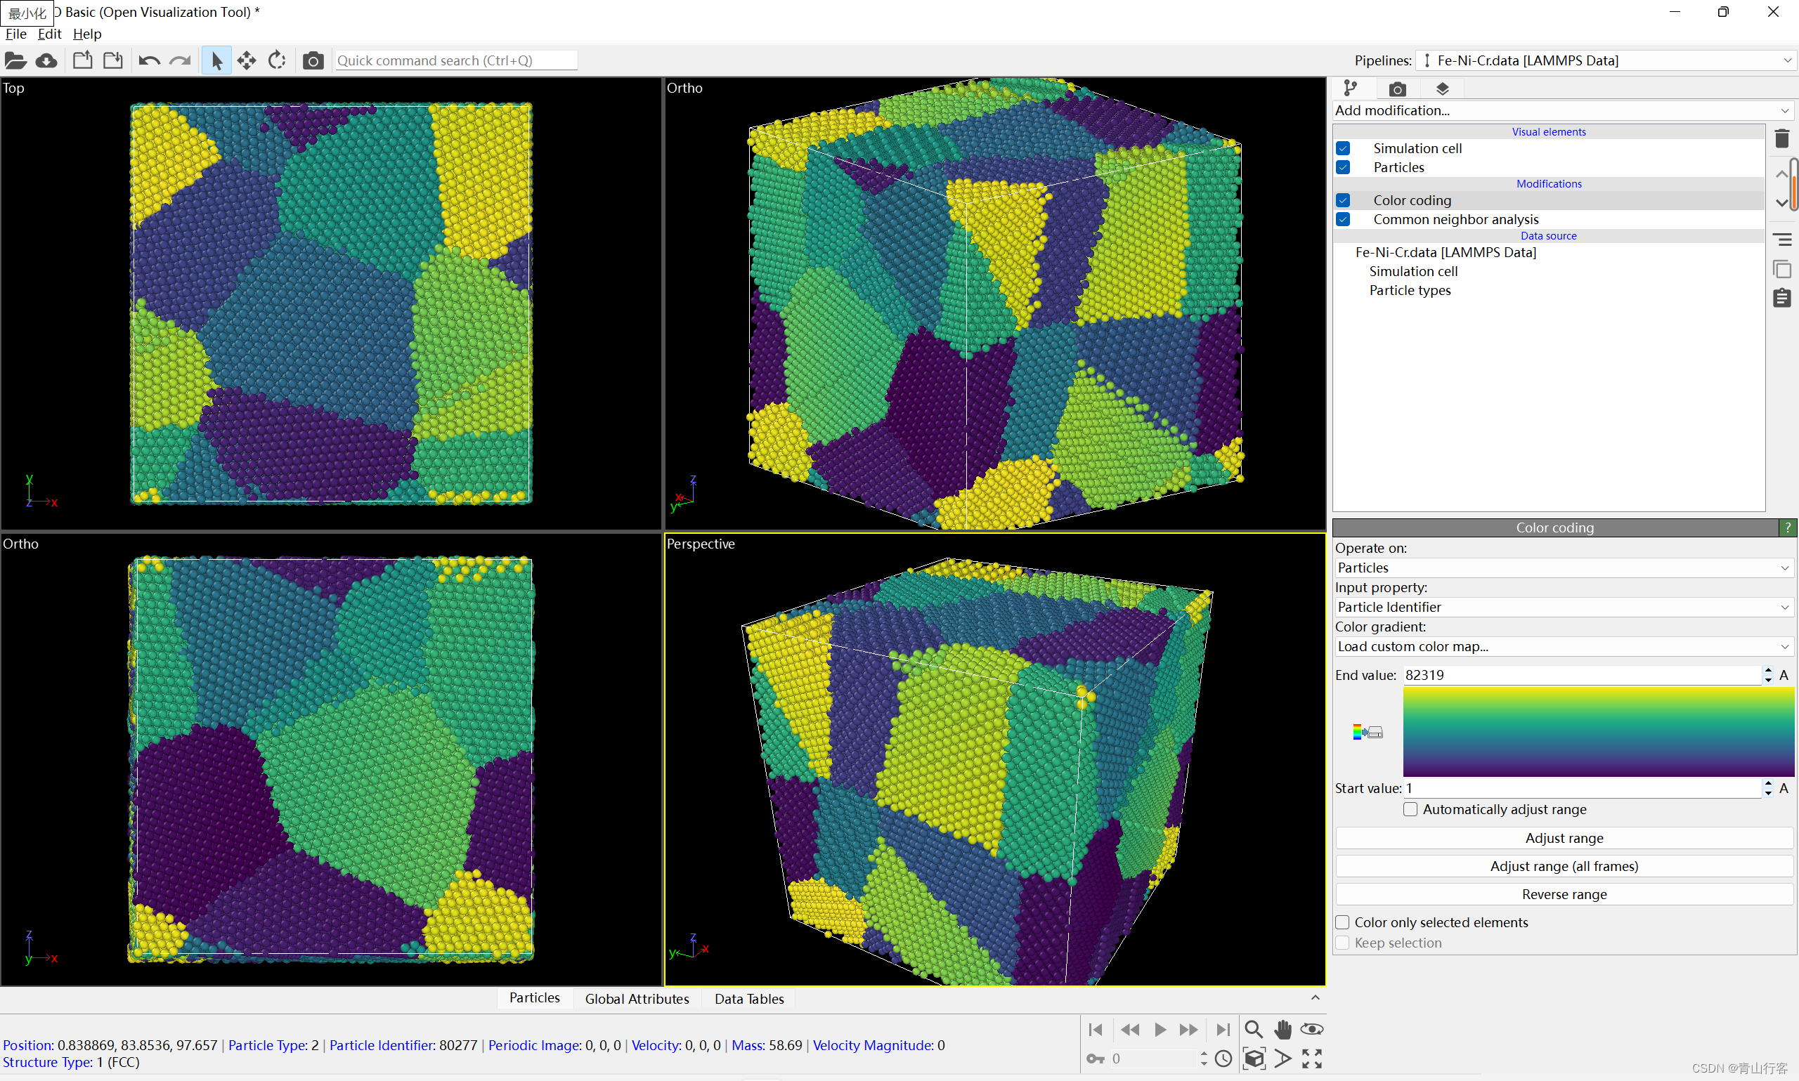1799x1081 pixels.
Task: Delete modification with the trash icon
Action: (1781, 138)
